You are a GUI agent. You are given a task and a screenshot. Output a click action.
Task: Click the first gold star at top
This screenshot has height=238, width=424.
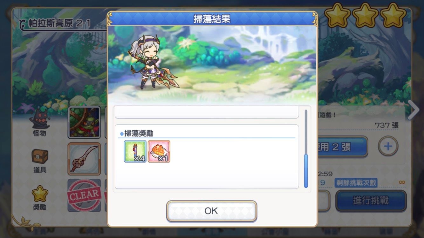point(338,16)
